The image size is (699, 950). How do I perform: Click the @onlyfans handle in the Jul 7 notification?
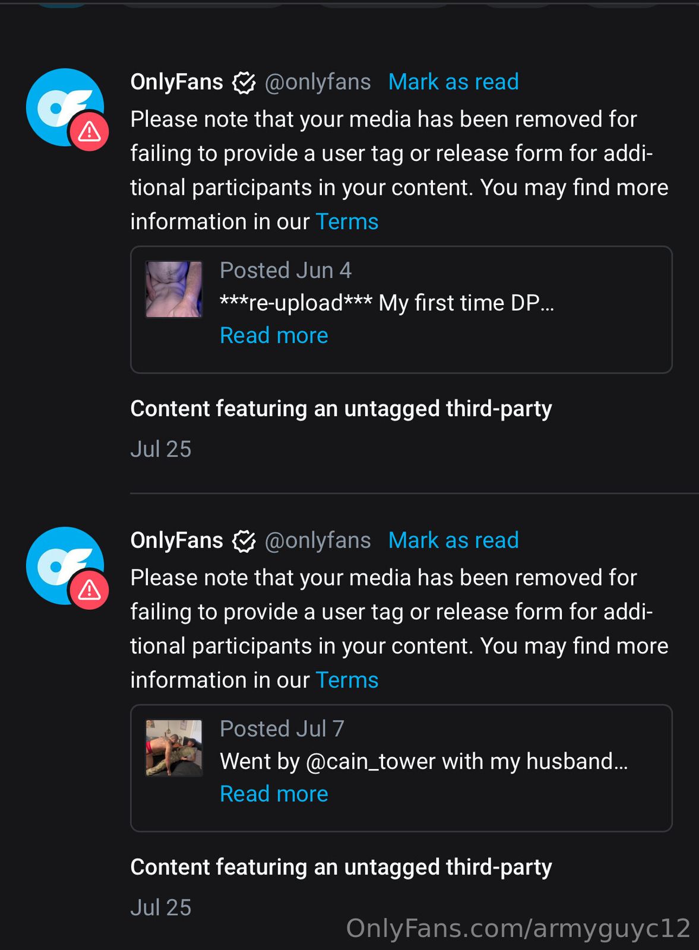(318, 540)
